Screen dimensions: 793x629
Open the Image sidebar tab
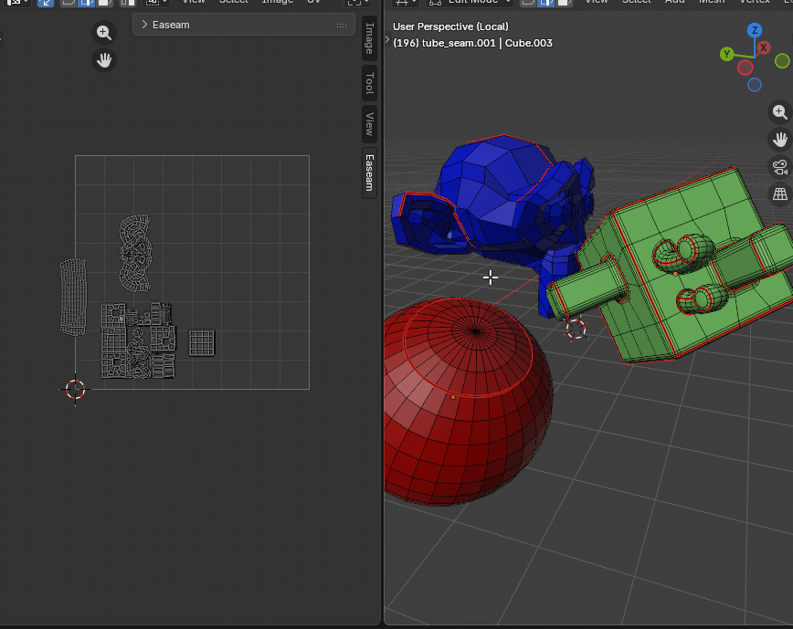coord(370,38)
